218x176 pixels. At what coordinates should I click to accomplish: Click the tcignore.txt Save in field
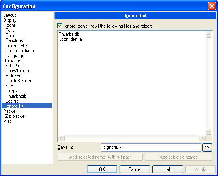(151, 148)
